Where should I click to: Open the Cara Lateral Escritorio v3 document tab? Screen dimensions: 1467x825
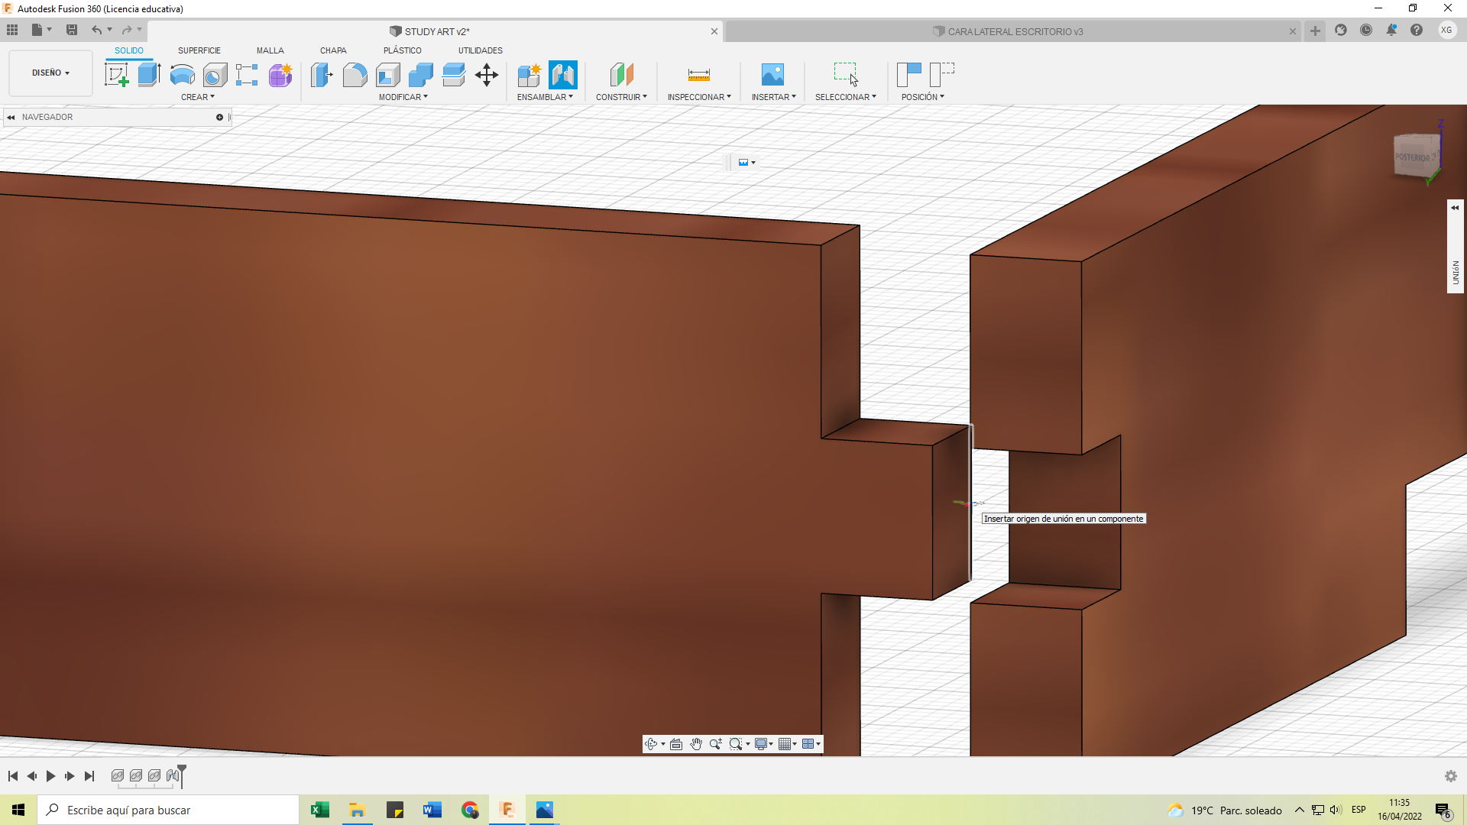[x=1015, y=31]
